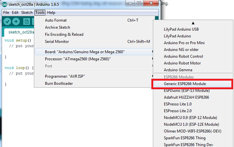Click the Arduino logo in title bar

5,4
